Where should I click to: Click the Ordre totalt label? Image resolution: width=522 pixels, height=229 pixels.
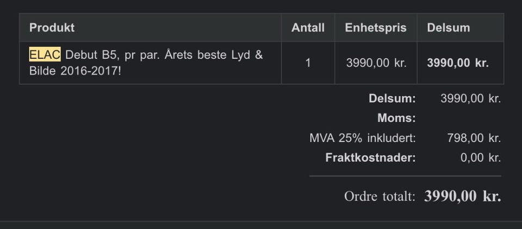[380, 196]
